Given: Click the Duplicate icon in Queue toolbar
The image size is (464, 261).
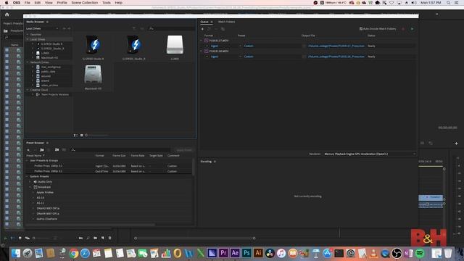Looking at the screenshot, I should coord(223,29).
